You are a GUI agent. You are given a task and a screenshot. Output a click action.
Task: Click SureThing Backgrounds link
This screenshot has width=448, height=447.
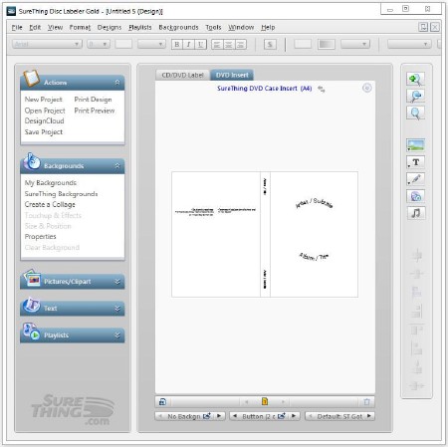pyautogui.click(x=61, y=194)
